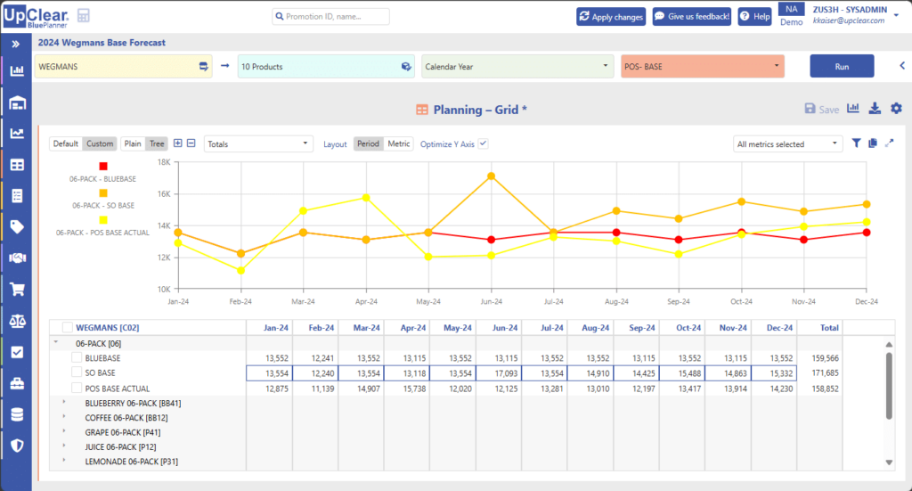Check the WEGMANS [C02] header checkbox
Viewport: 912px width, 491px height.
pyautogui.click(x=68, y=328)
